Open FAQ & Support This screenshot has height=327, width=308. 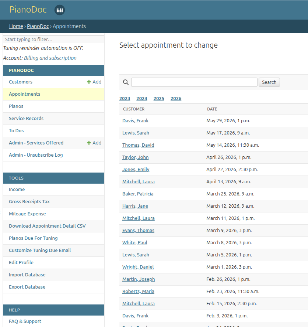[25, 321]
